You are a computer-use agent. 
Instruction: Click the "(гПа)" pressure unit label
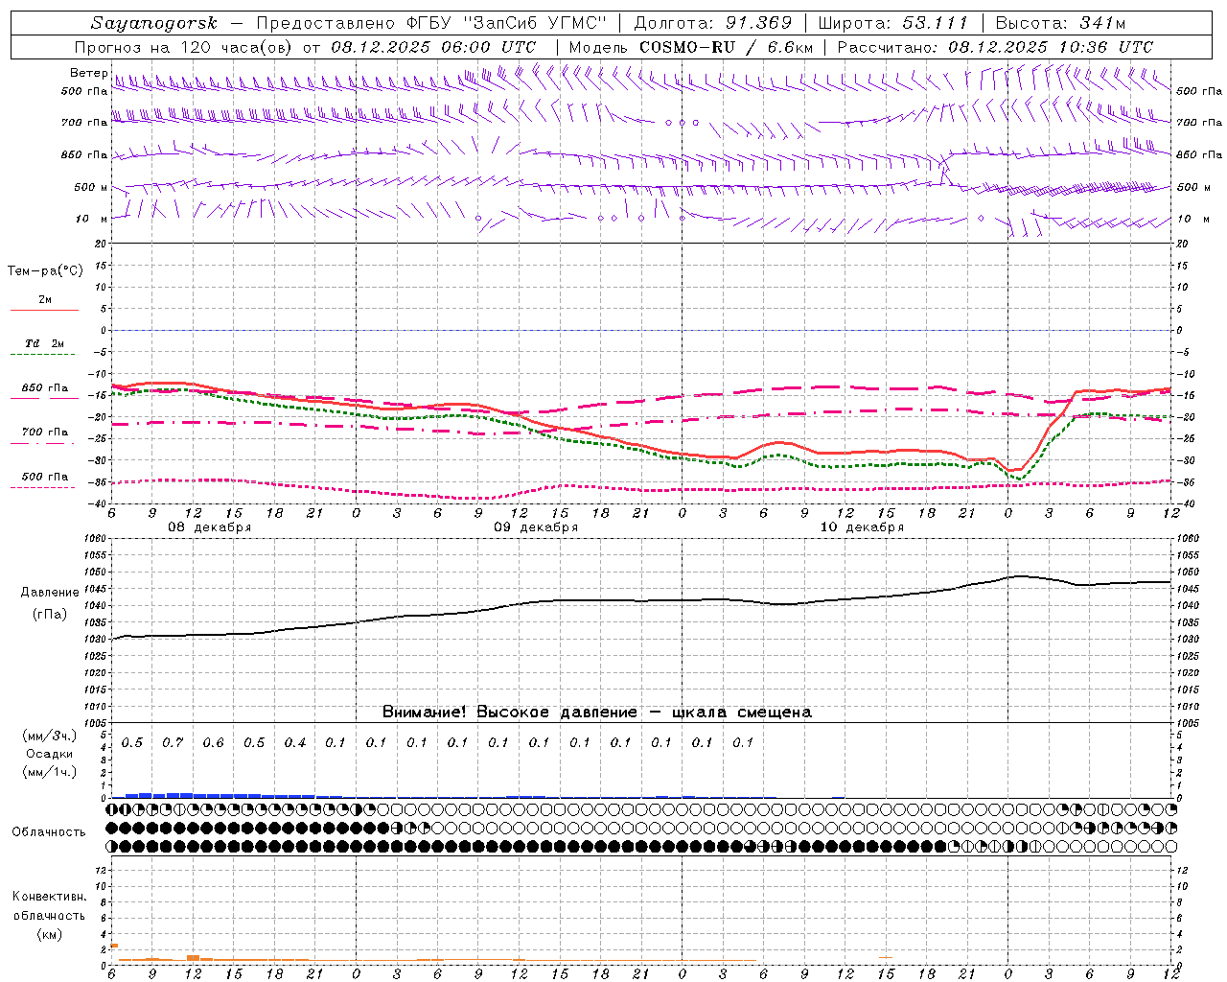tap(50, 615)
